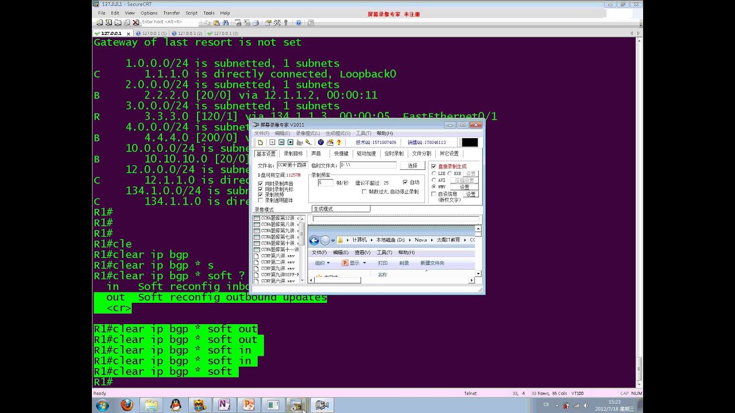Click the new file icon in recorder toolbar
This screenshot has width=735, height=413.
tap(260, 142)
